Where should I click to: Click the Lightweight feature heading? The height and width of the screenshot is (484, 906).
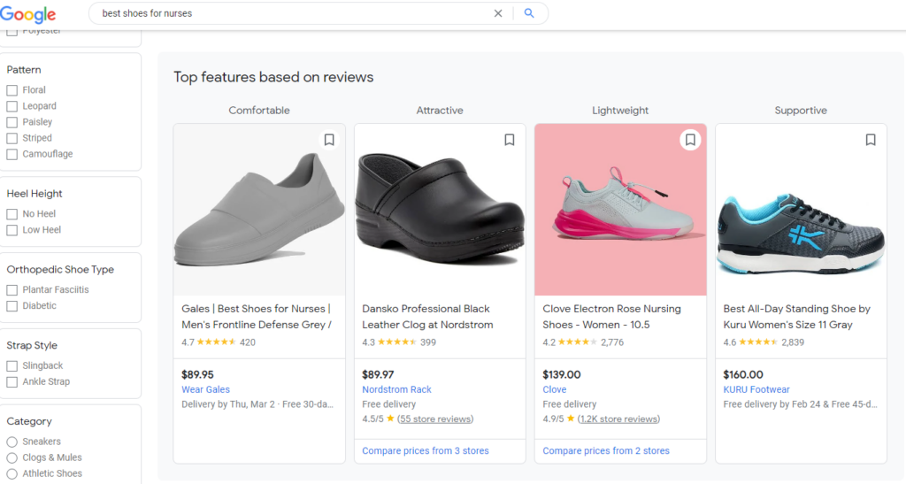[620, 111]
